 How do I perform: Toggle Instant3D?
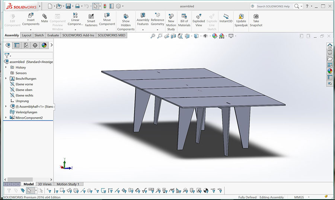tap(226, 18)
